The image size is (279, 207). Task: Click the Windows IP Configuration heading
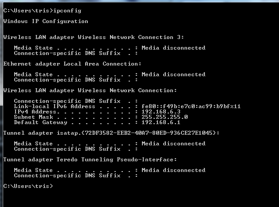46,21
